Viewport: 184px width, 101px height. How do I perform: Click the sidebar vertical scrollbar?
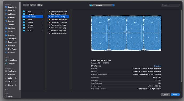click(x=20, y=46)
